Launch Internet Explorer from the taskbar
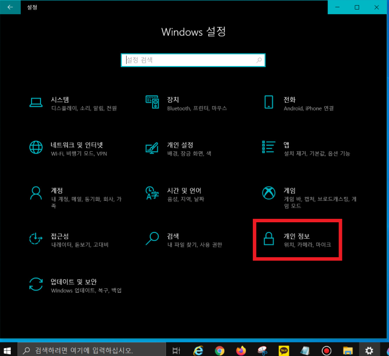Viewport: 389px width, 356px height. coord(198,351)
